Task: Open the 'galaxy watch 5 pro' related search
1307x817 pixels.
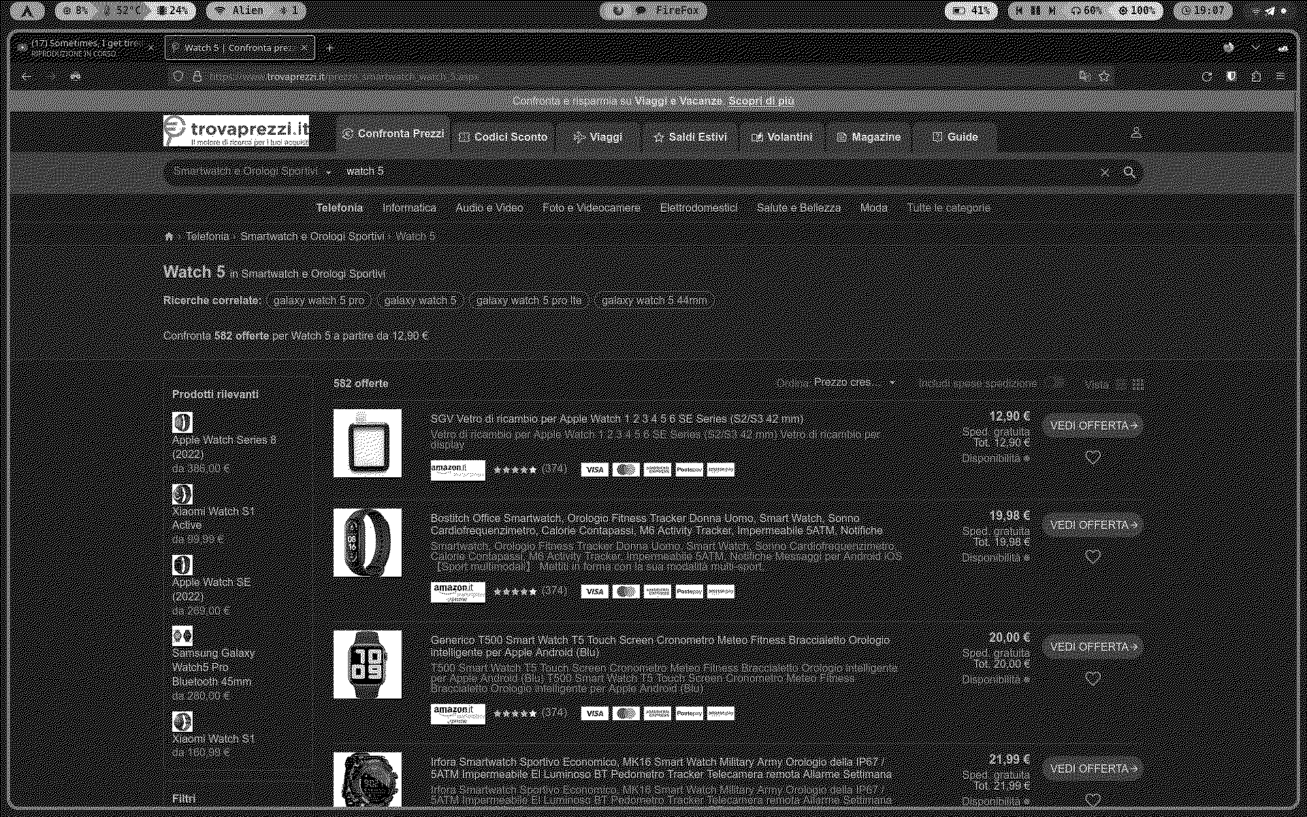Action: pyautogui.click(x=319, y=300)
